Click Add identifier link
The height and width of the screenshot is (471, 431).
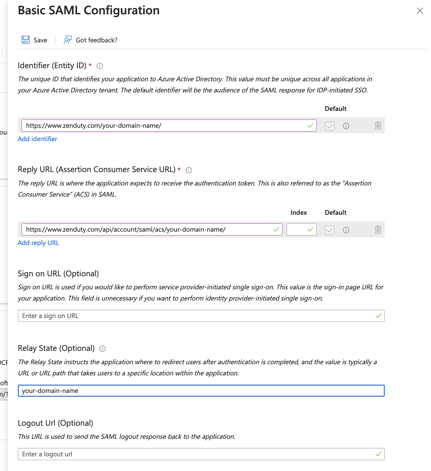(37, 139)
